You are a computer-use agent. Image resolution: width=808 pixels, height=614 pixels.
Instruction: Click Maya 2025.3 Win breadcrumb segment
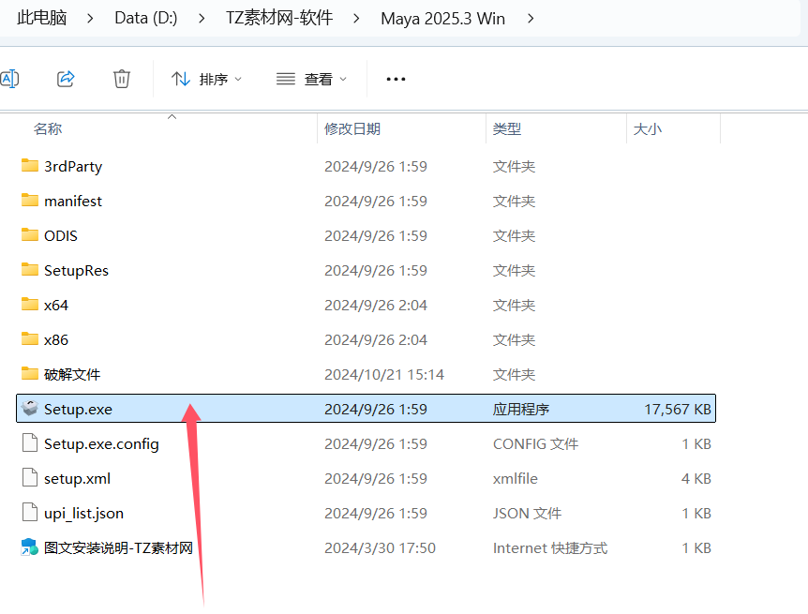442,19
